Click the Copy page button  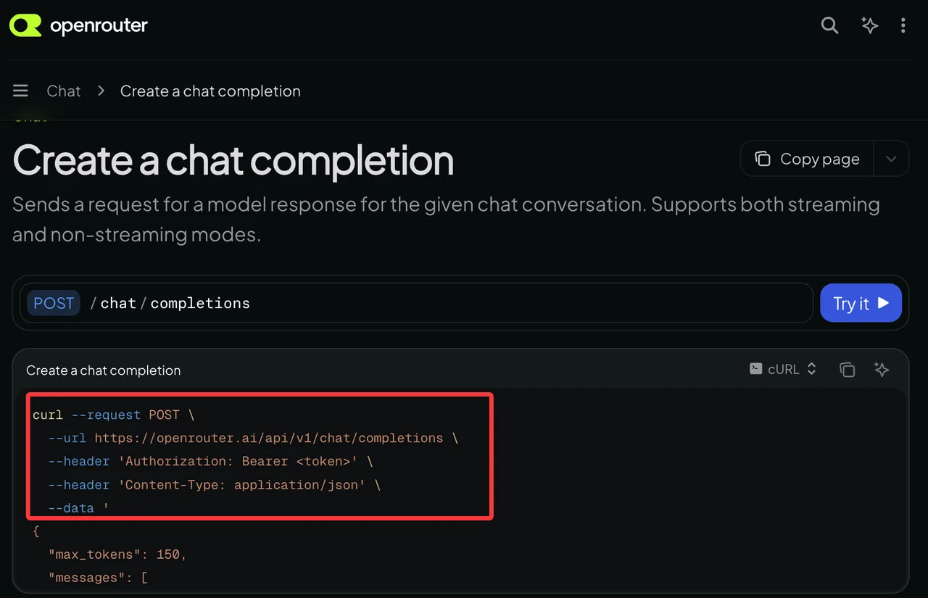[x=807, y=159]
